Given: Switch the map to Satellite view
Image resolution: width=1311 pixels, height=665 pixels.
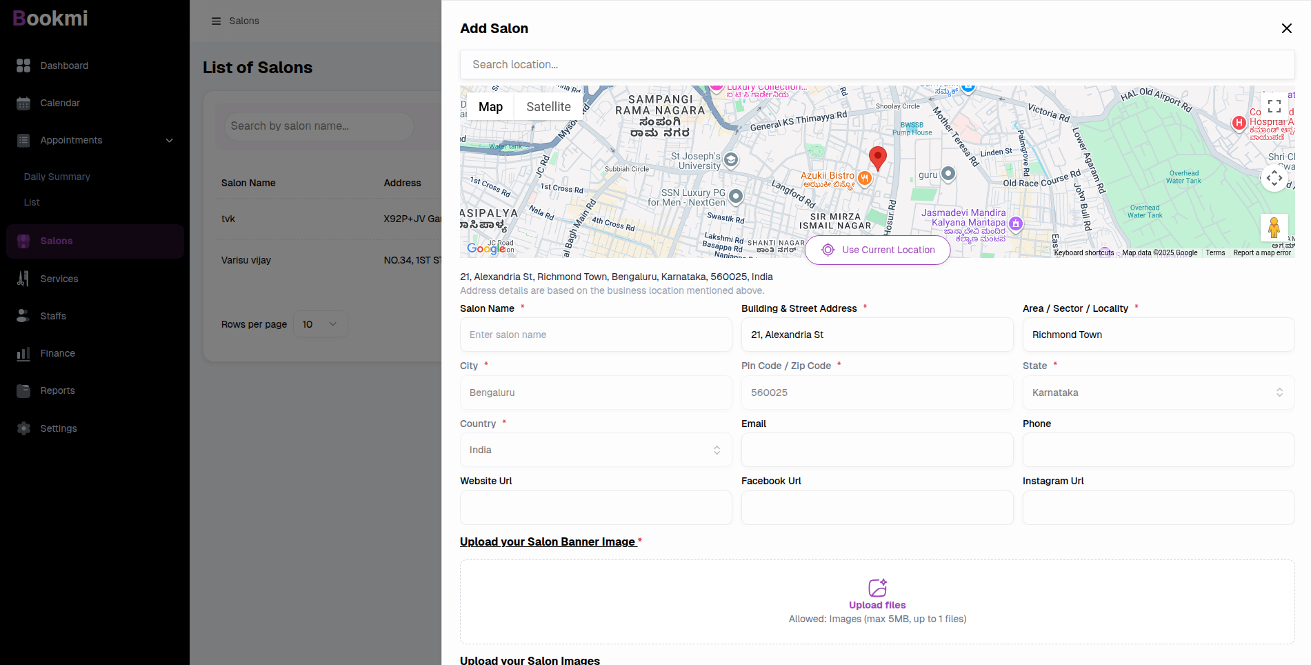Looking at the screenshot, I should point(548,106).
